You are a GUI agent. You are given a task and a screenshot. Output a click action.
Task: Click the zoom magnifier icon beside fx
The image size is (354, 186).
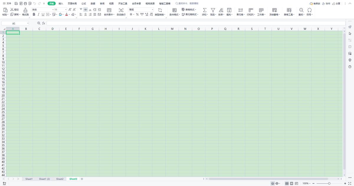(x=39, y=23)
